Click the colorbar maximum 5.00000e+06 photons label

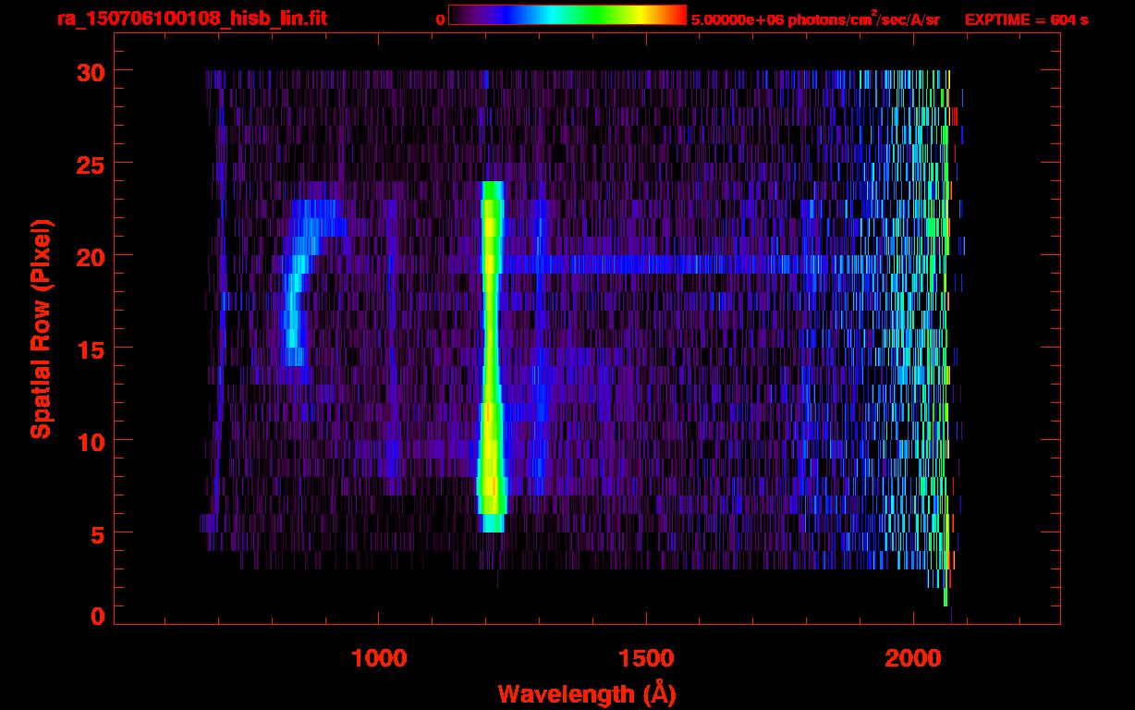pyautogui.click(x=814, y=19)
